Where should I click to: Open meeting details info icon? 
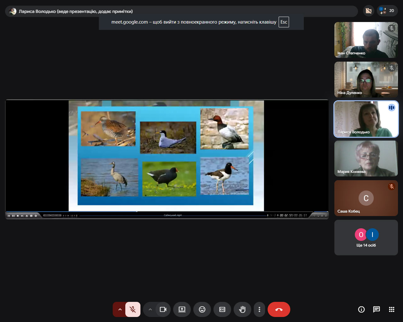pyautogui.click(x=361, y=309)
